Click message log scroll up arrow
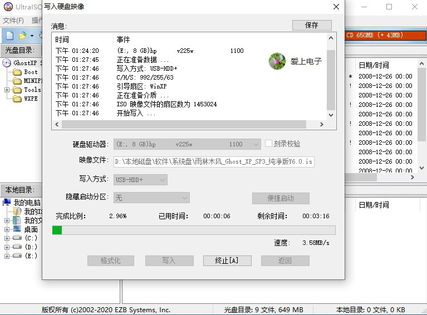427x315 pixels. click(331, 38)
